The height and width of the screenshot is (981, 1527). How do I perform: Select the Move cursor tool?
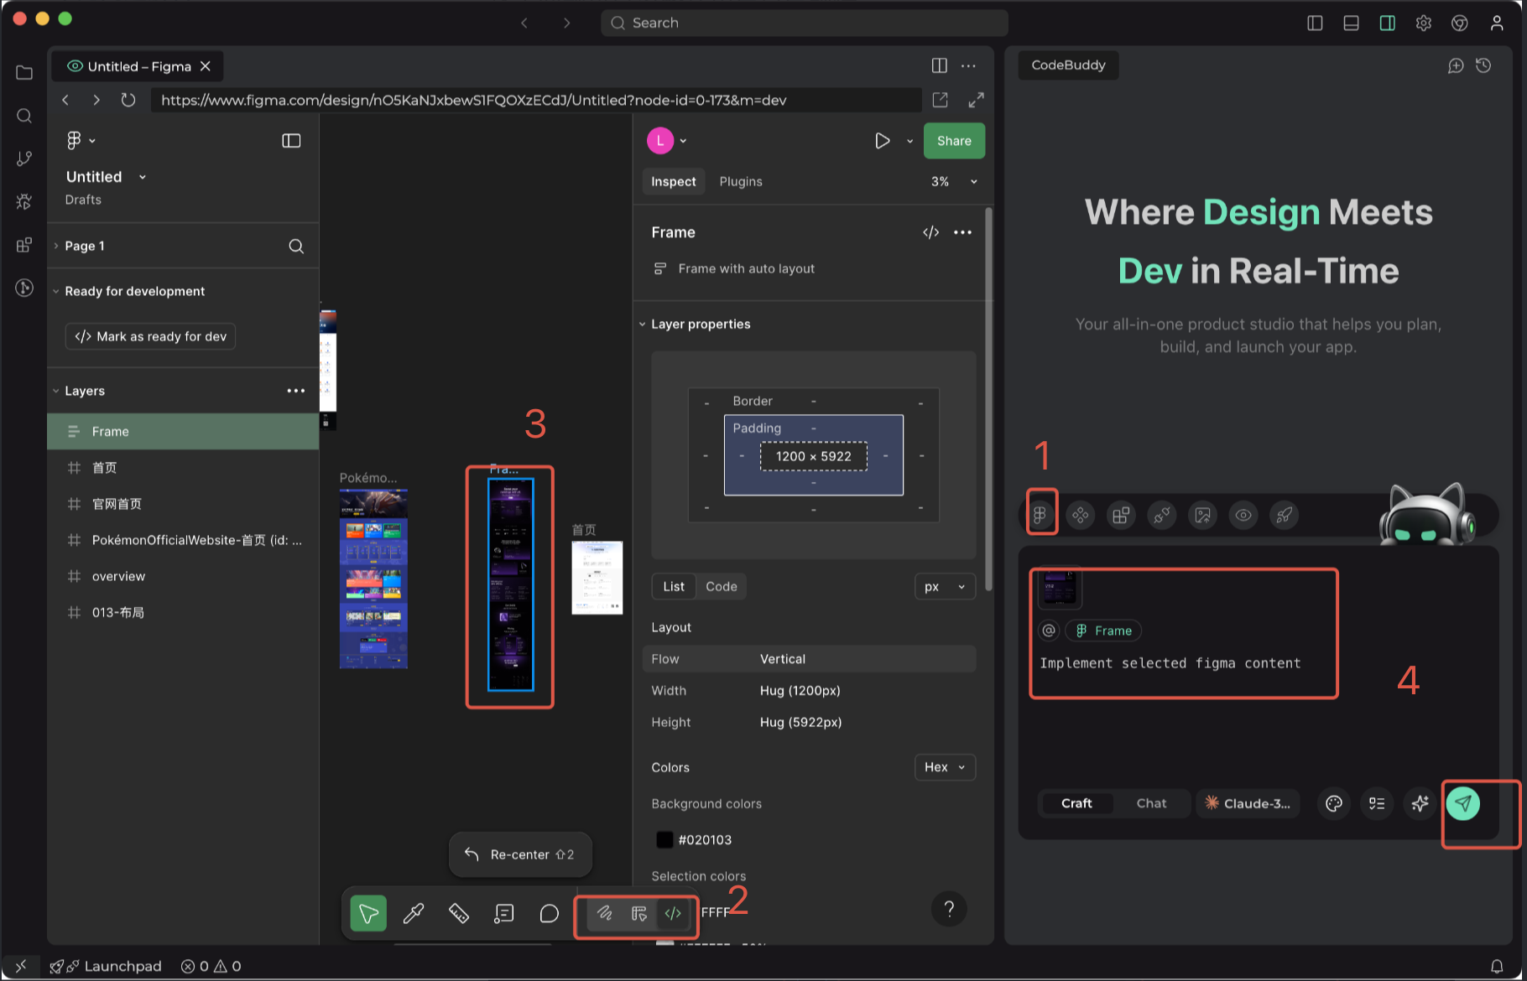tap(368, 913)
